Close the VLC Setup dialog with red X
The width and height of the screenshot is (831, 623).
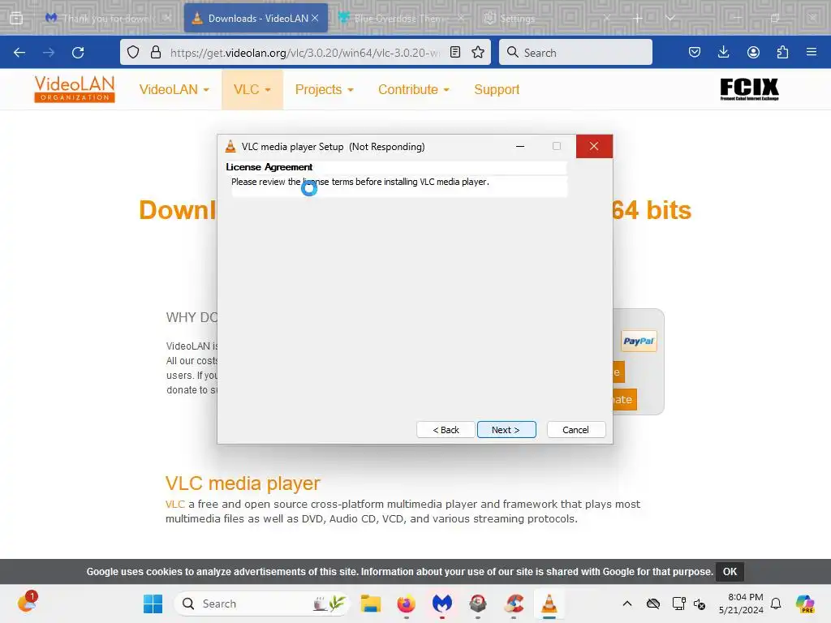[594, 146]
